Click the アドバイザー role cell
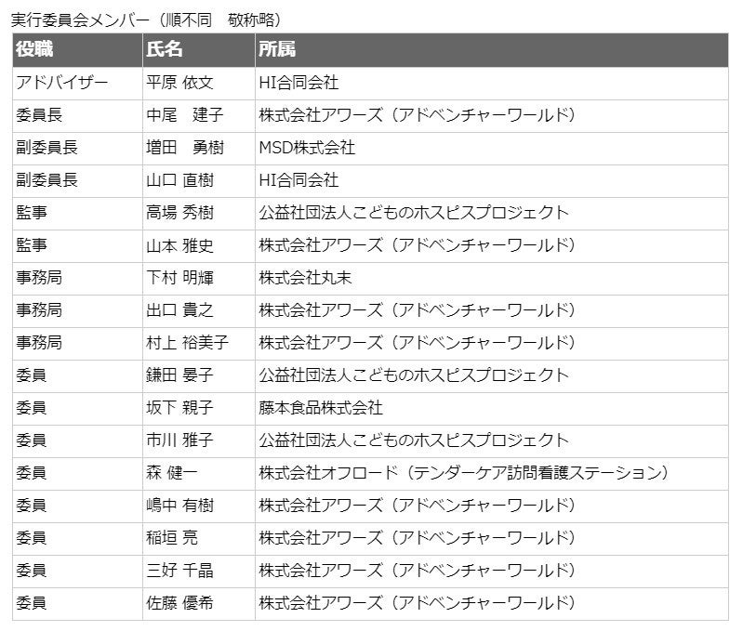 (x=77, y=84)
